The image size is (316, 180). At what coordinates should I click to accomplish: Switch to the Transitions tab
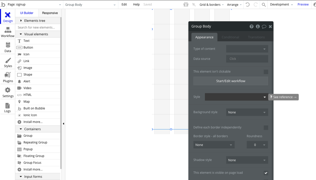click(256, 37)
